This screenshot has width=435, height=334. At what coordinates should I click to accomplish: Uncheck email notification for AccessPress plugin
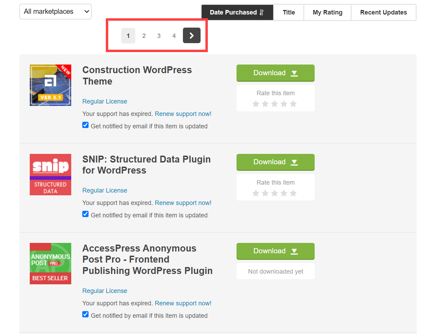point(85,314)
